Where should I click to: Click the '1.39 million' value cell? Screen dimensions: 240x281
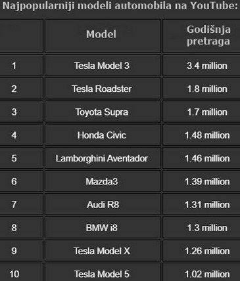(x=201, y=181)
